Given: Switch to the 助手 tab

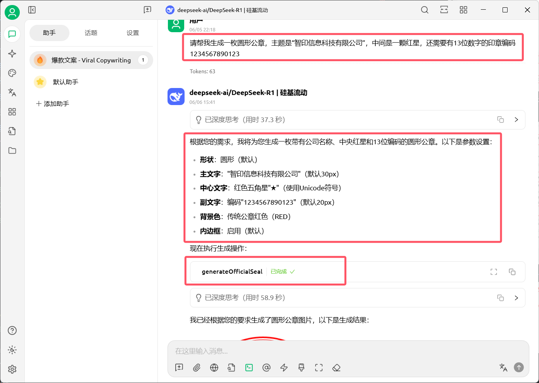Looking at the screenshot, I should (49, 33).
